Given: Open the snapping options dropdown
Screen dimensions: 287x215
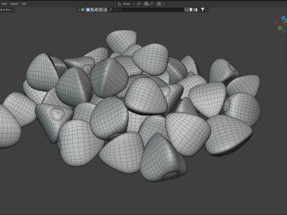Looking at the screenshot, I should coord(152,4).
